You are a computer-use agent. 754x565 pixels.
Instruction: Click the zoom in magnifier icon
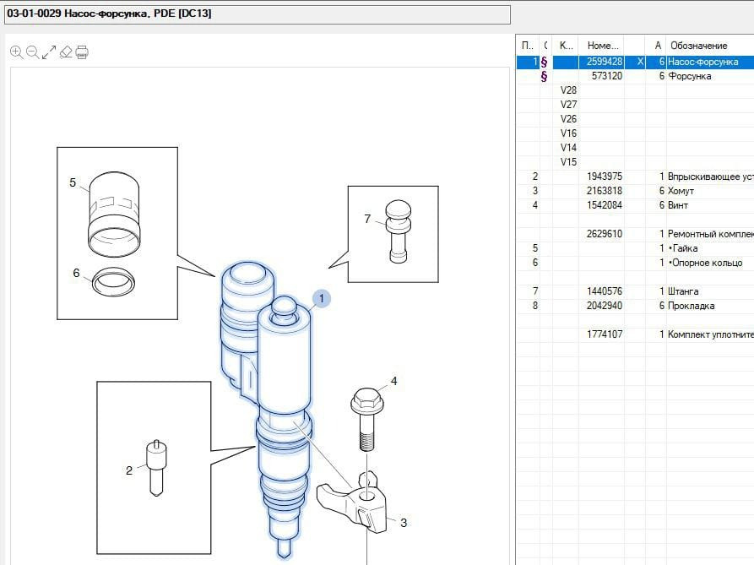(16, 52)
